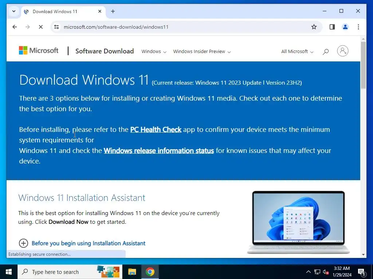Open the Software Download home link
Screen dimensions: 373x279
coord(105,51)
